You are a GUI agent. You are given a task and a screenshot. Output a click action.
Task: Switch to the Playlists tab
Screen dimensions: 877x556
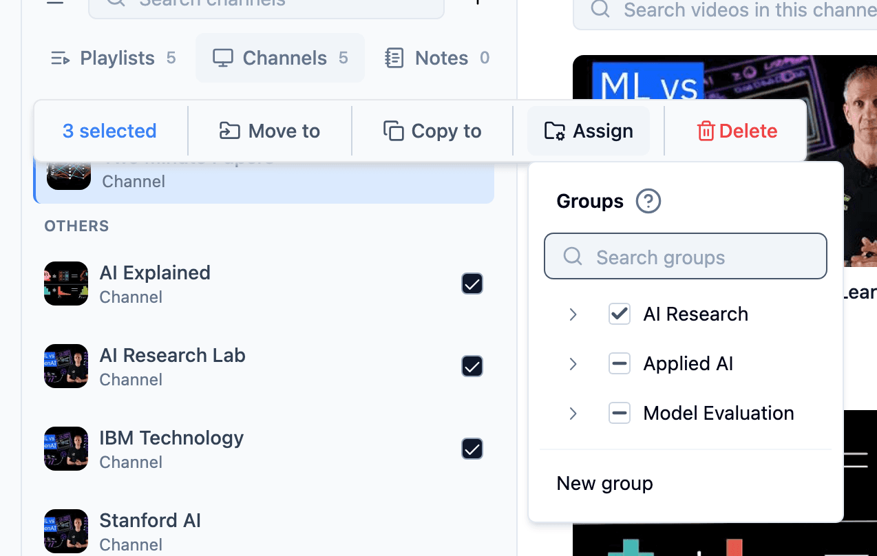114,58
